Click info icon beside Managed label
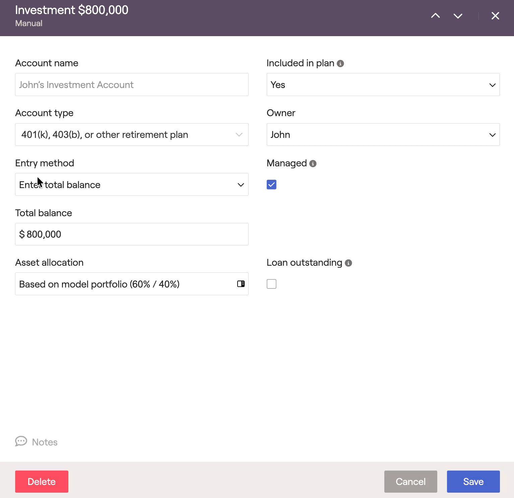Image resolution: width=514 pixels, height=498 pixels. pyautogui.click(x=313, y=164)
